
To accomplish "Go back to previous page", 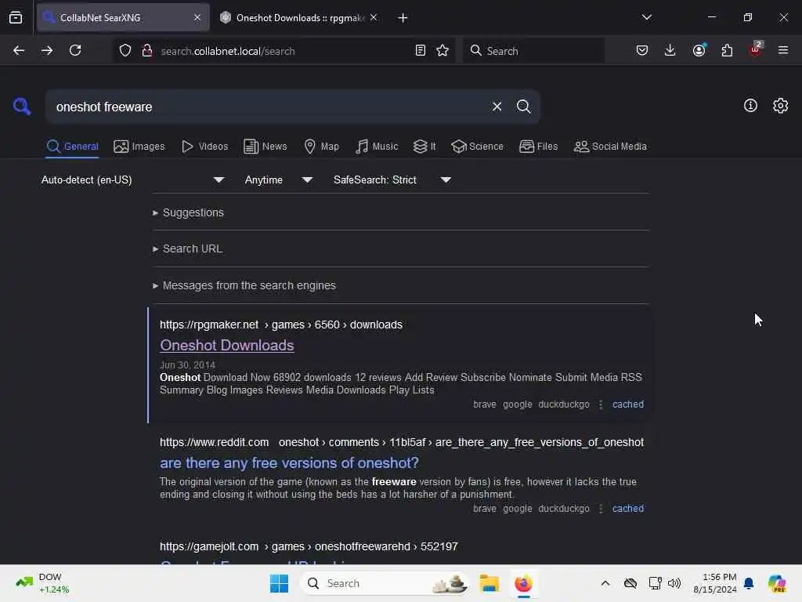I will point(19,50).
